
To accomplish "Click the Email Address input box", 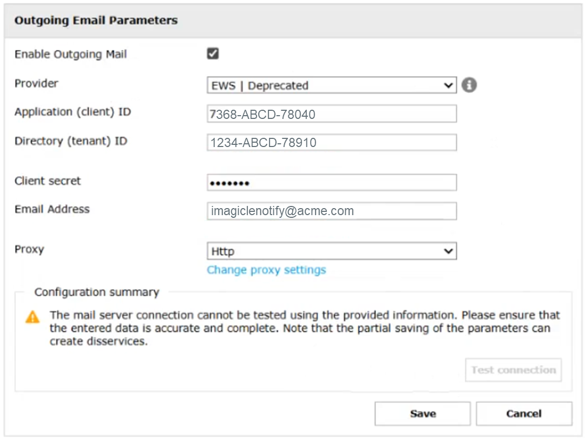I will point(331,211).
